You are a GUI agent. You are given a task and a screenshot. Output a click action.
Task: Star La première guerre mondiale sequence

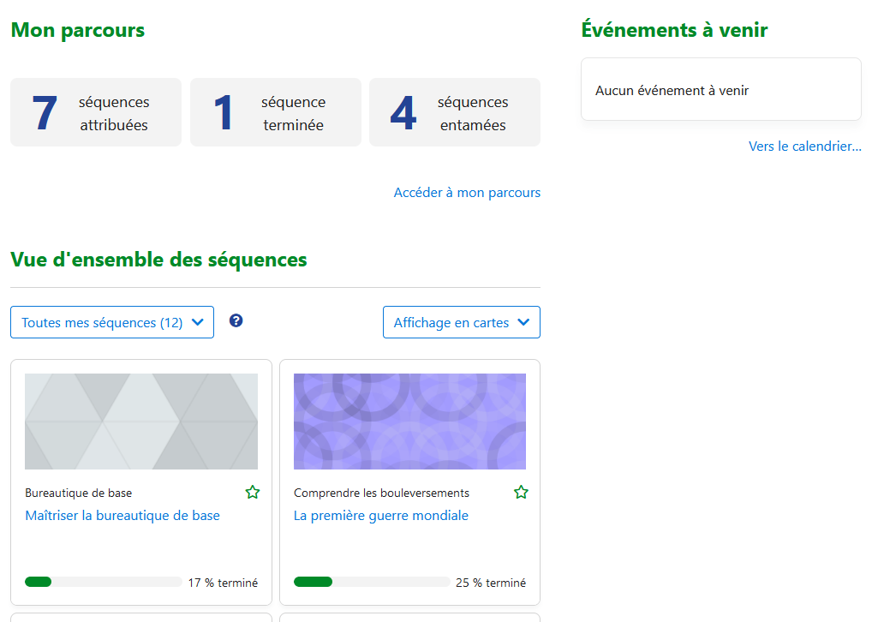521,493
